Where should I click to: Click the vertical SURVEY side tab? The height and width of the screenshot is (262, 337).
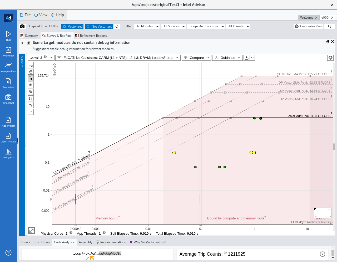pos(22,145)
